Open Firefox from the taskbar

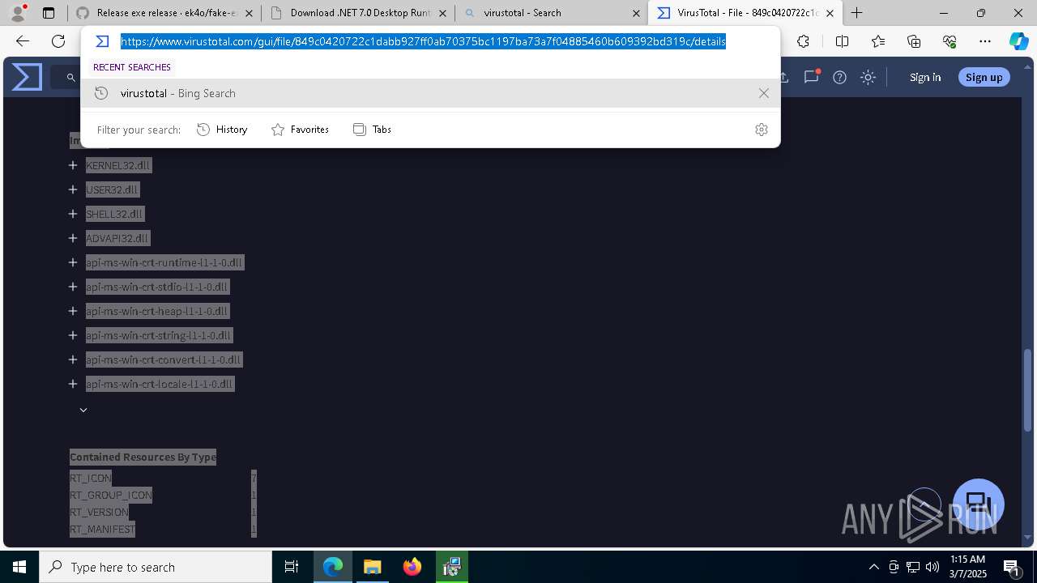point(412,567)
